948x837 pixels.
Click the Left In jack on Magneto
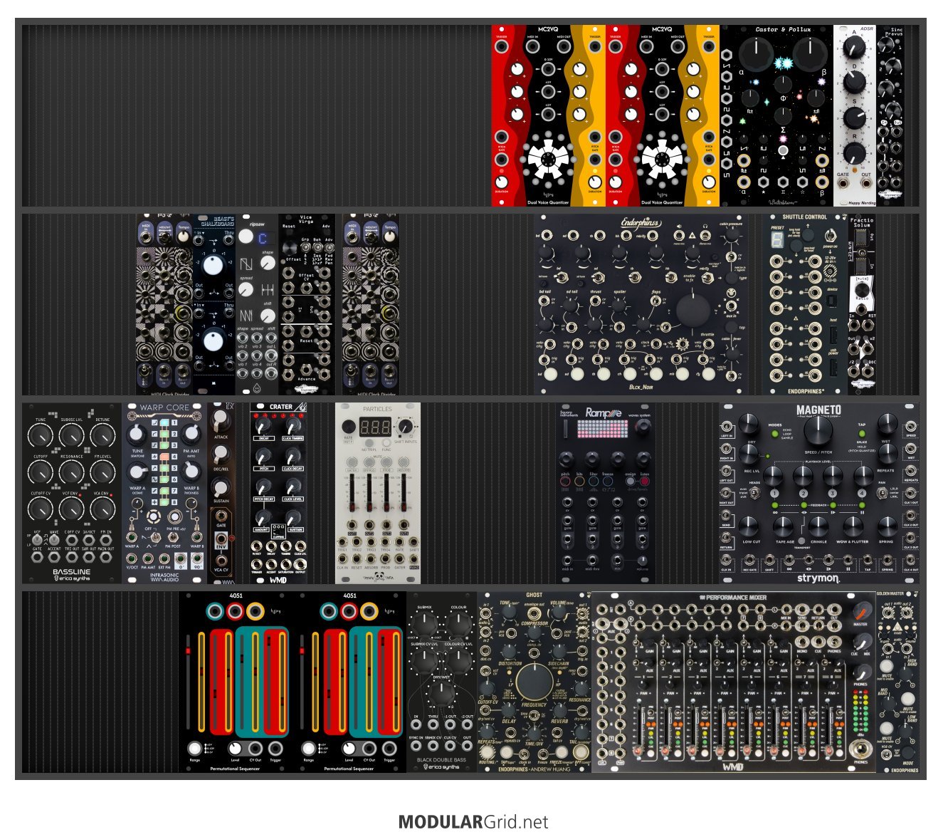tap(727, 426)
